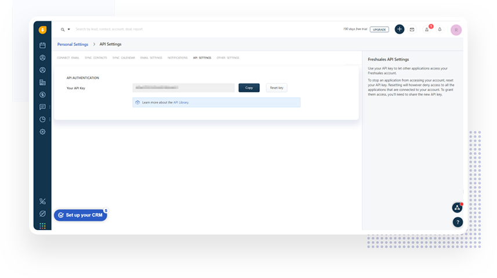The image size is (497, 278).
Task: Click the Copy button
Action: click(249, 87)
